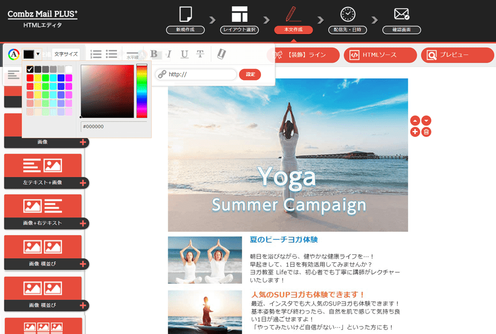496x334 pixels.
Task: Click the numbered list icon
Action: pyautogui.click(x=96, y=54)
